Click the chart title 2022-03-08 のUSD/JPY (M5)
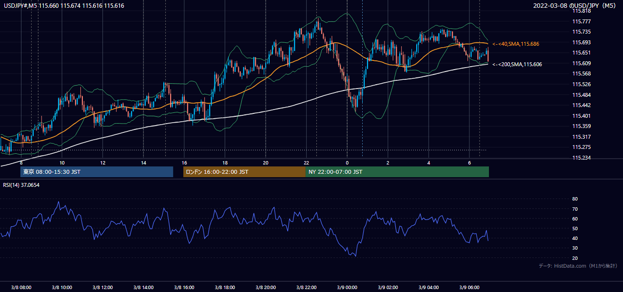 coord(575,6)
